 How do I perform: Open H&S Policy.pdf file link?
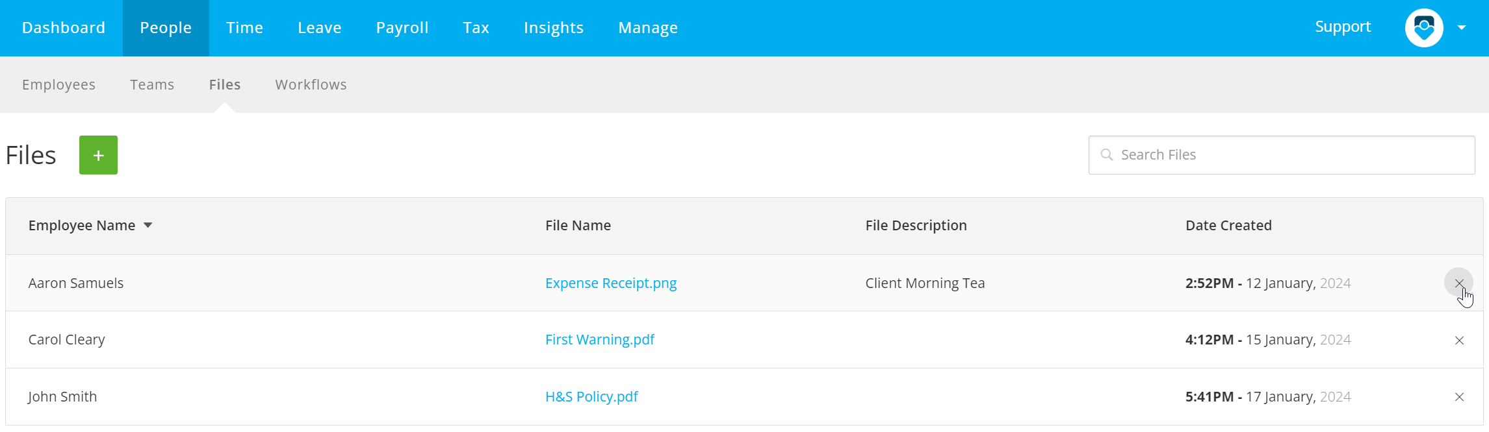[591, 396]
